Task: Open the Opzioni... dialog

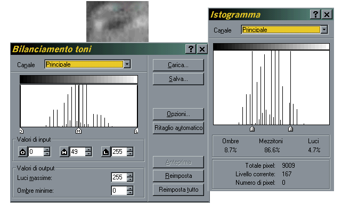Action: [x=178, y=114]
